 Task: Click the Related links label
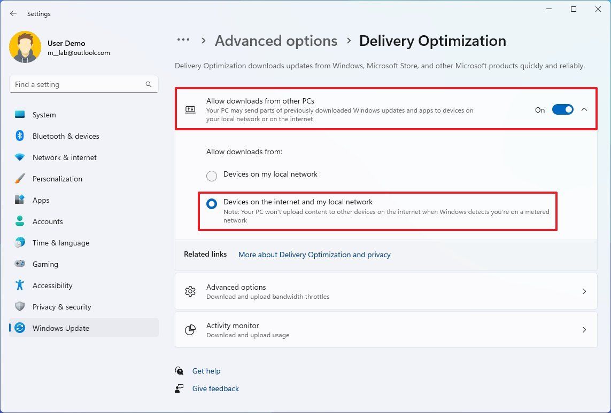coord(205,254)
